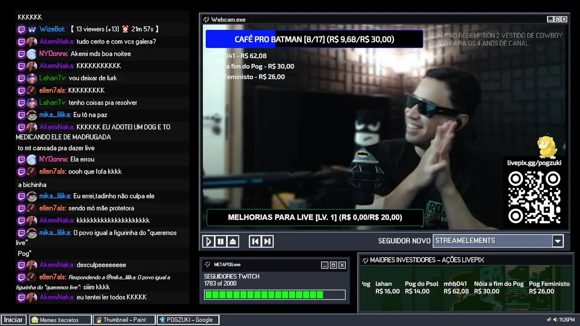The width and height of the screenshot is (580, 326).
Task: Click Twitch badge on 'eu tentei ler todos'
Action: point(21,298)
